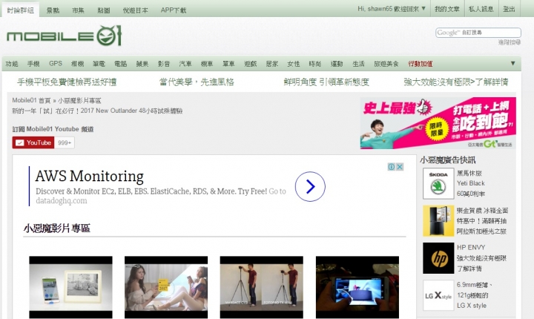Open the 景點 top menu item
534x319 pixels.
pyautogui.click(x=53, y=10)
